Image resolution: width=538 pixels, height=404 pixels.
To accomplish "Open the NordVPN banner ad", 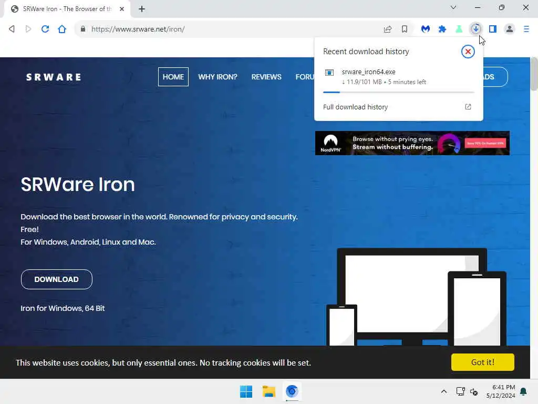I will click(x=412, y=143).
